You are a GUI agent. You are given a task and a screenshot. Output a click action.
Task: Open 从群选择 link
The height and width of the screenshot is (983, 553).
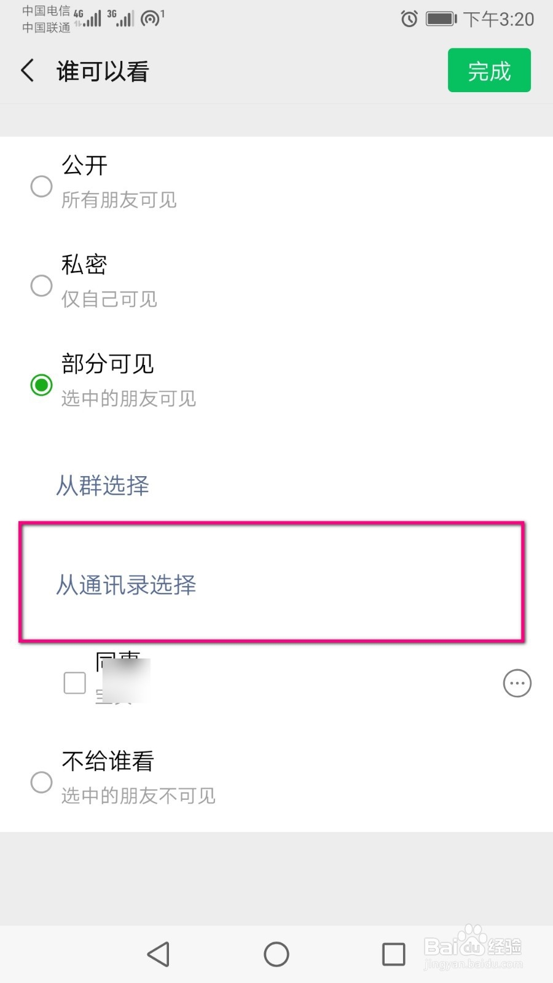pyautogui.click(x=103, y=485)
